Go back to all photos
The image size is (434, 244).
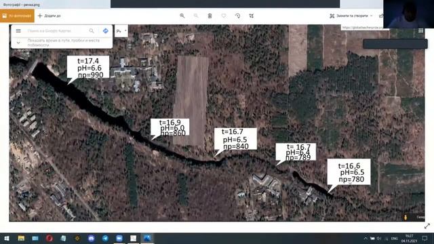17,16
